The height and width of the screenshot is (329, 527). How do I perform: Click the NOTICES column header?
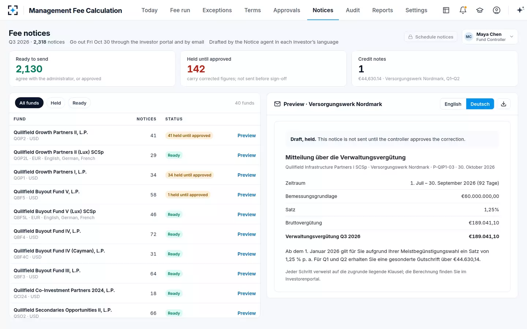pyautogui.click(x=146, y=119)
